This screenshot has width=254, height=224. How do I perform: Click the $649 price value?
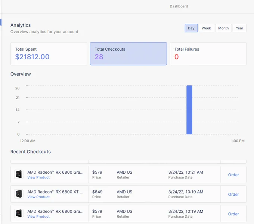(97, 192)
